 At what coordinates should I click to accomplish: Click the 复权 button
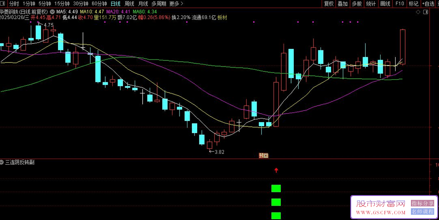pos(328,3)
